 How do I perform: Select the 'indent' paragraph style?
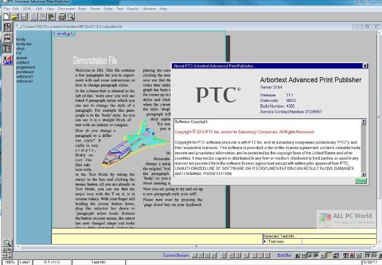pos(22,58)
